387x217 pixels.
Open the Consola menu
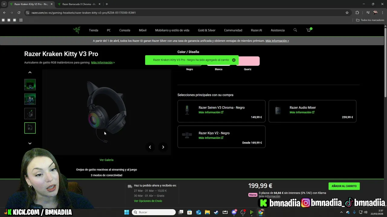(x=125, y=30)
